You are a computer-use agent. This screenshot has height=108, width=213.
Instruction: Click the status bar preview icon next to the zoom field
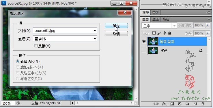tap(18, 103)
